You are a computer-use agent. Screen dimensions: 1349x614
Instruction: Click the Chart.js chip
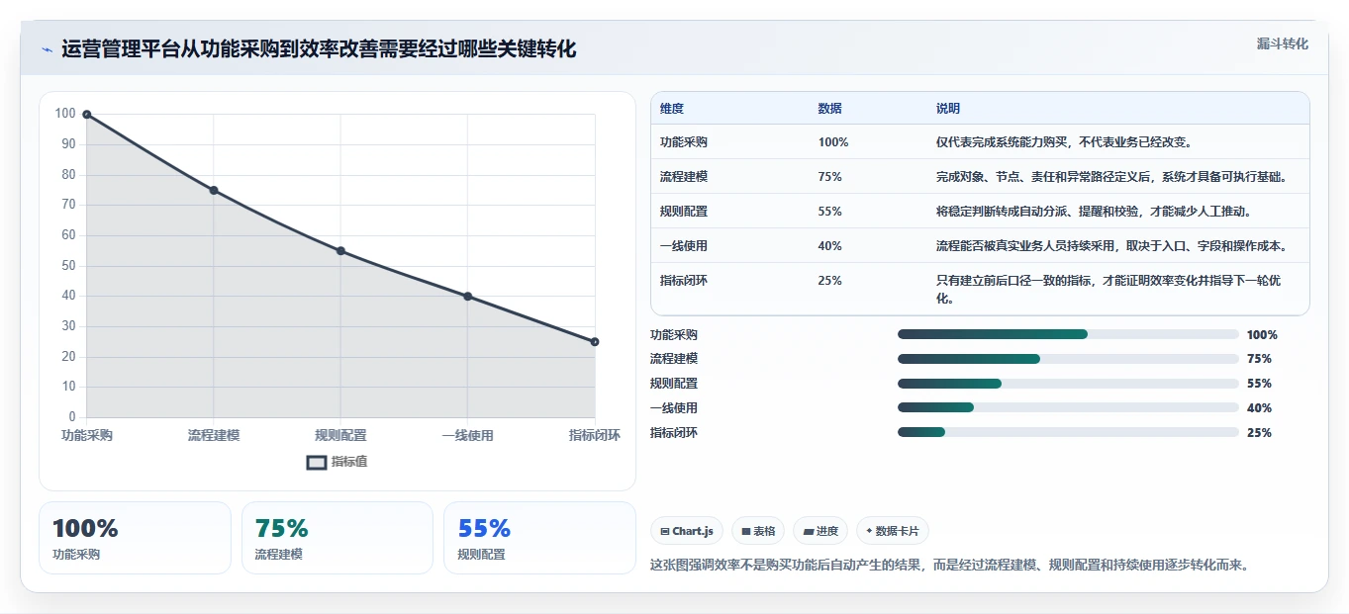(688, 531)
